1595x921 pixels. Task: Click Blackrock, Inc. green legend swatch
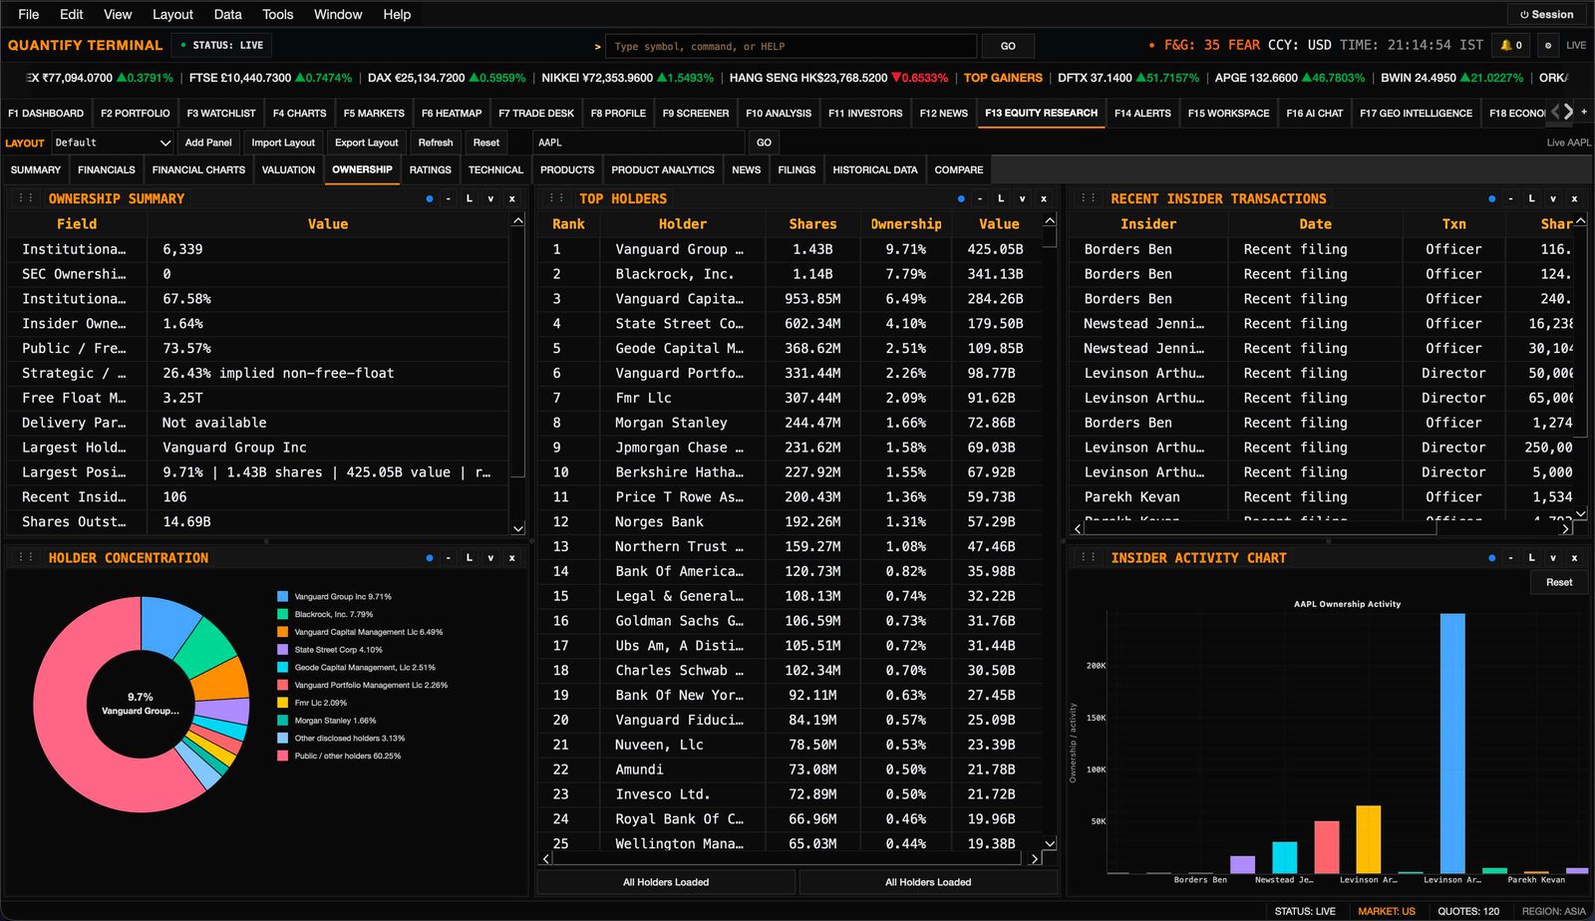(x=283, y=614)
